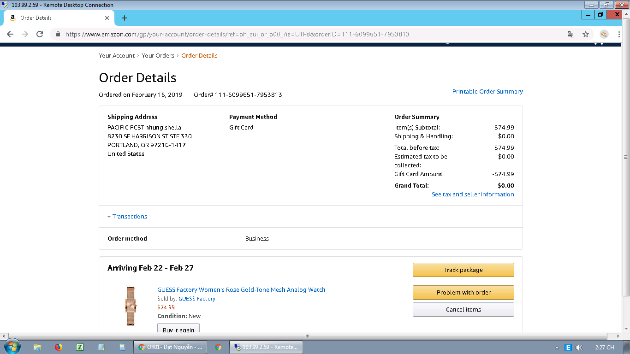The image size is (630, 354).
Task: Click the address bar URL field
Action: point(277,34)
